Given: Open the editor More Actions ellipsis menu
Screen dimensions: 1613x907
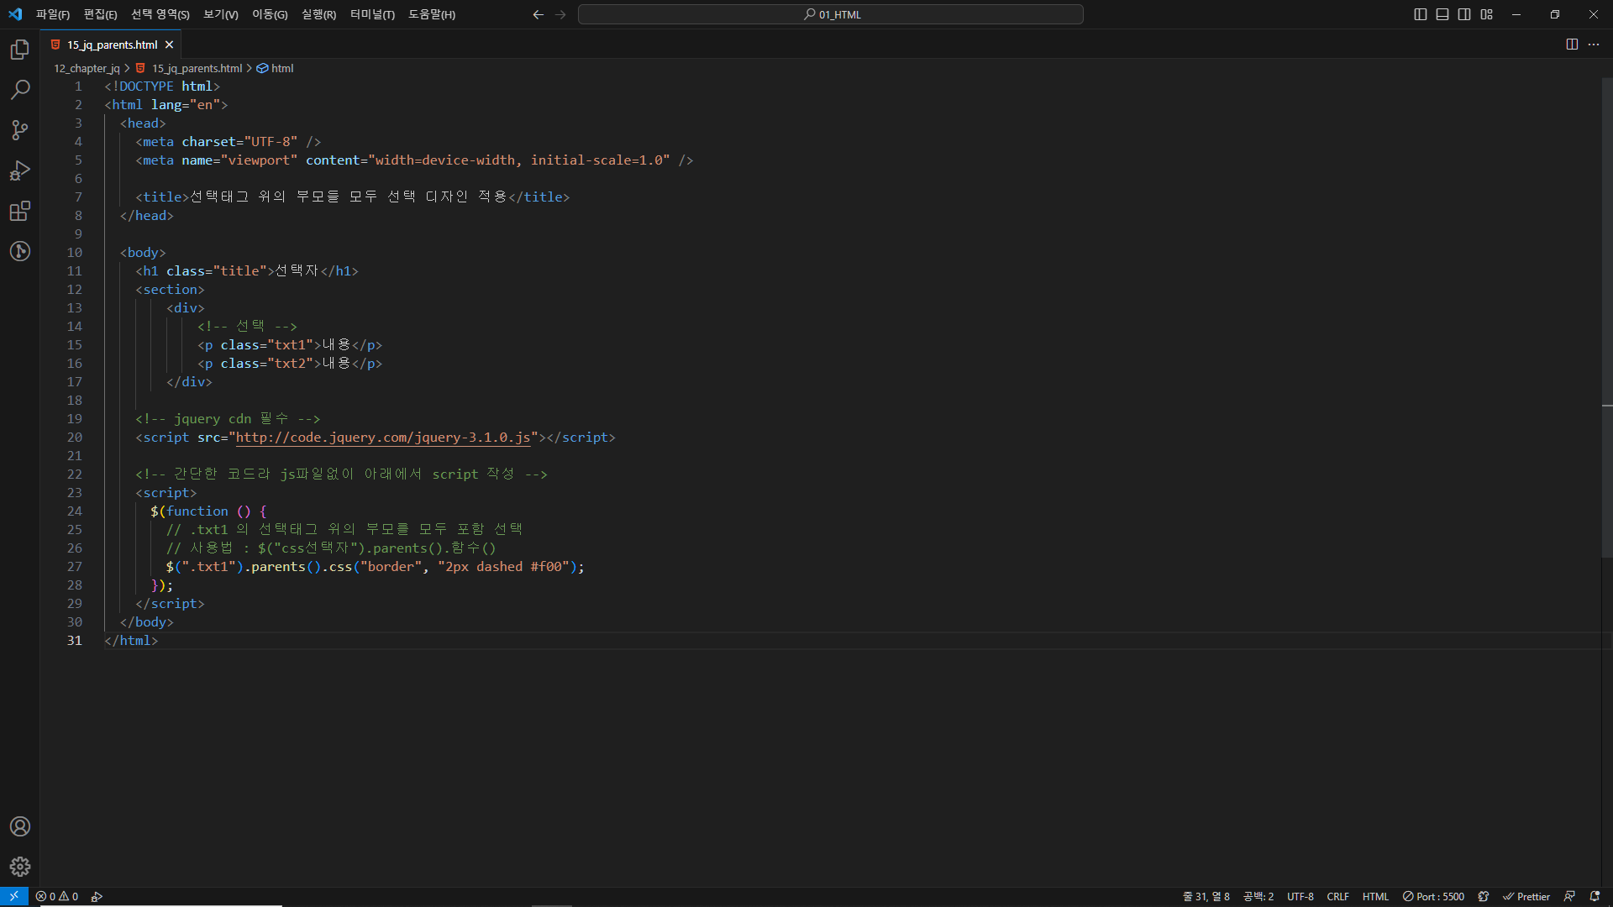Looking at the screenshot, I should (1594, 45).
